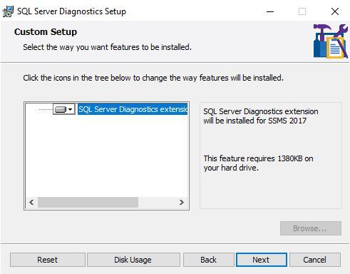The width and height of the screenshot is (350, 274).
Task: Click right arrow of tree scrollbar
Action: pos(182,202)
